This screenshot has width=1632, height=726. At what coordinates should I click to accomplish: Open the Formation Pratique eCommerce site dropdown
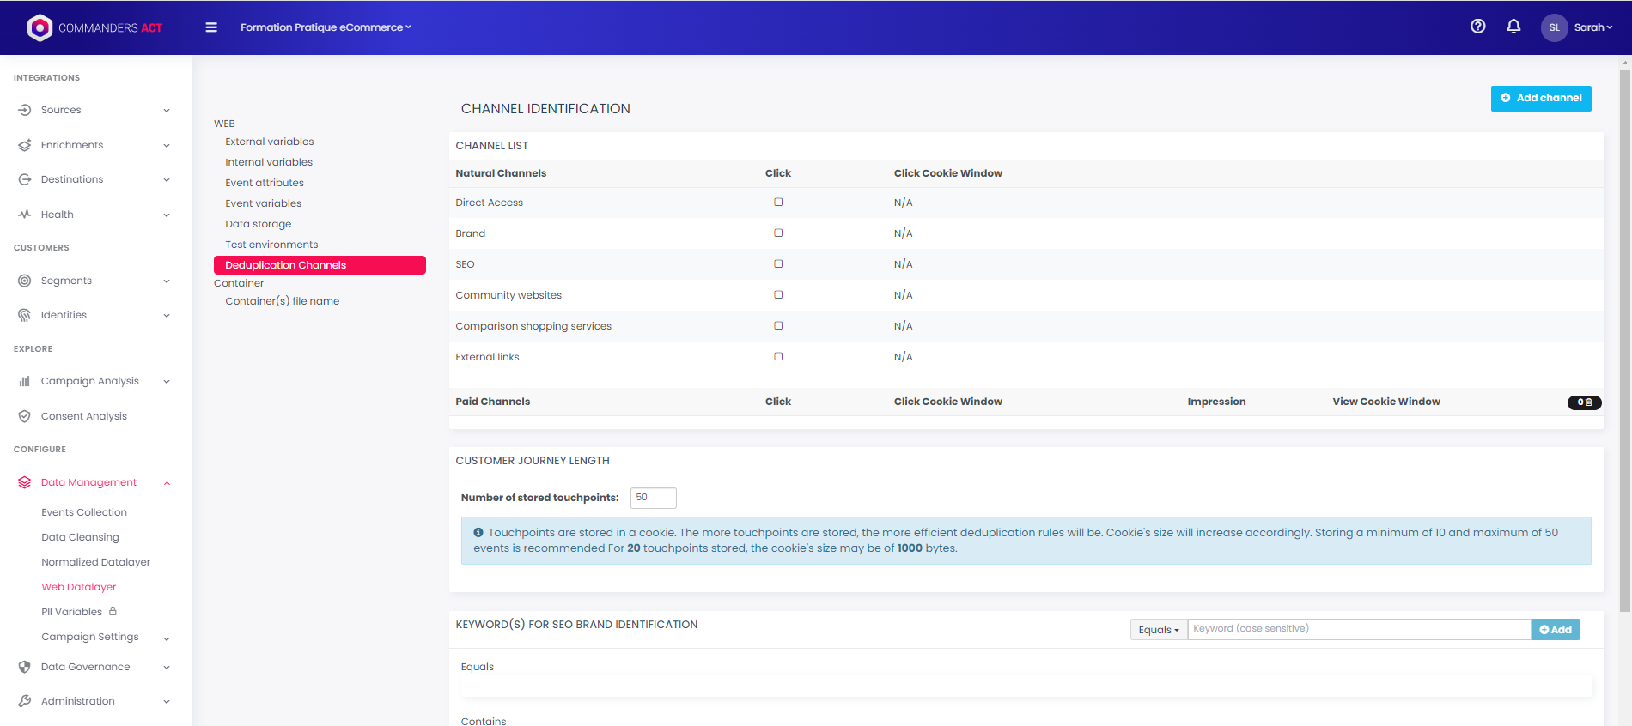pyautogui.click(x=326, y=27)
